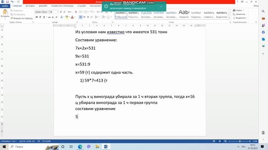
Task: Open font dialog launcher in Шрифт group
Action: 77,22
